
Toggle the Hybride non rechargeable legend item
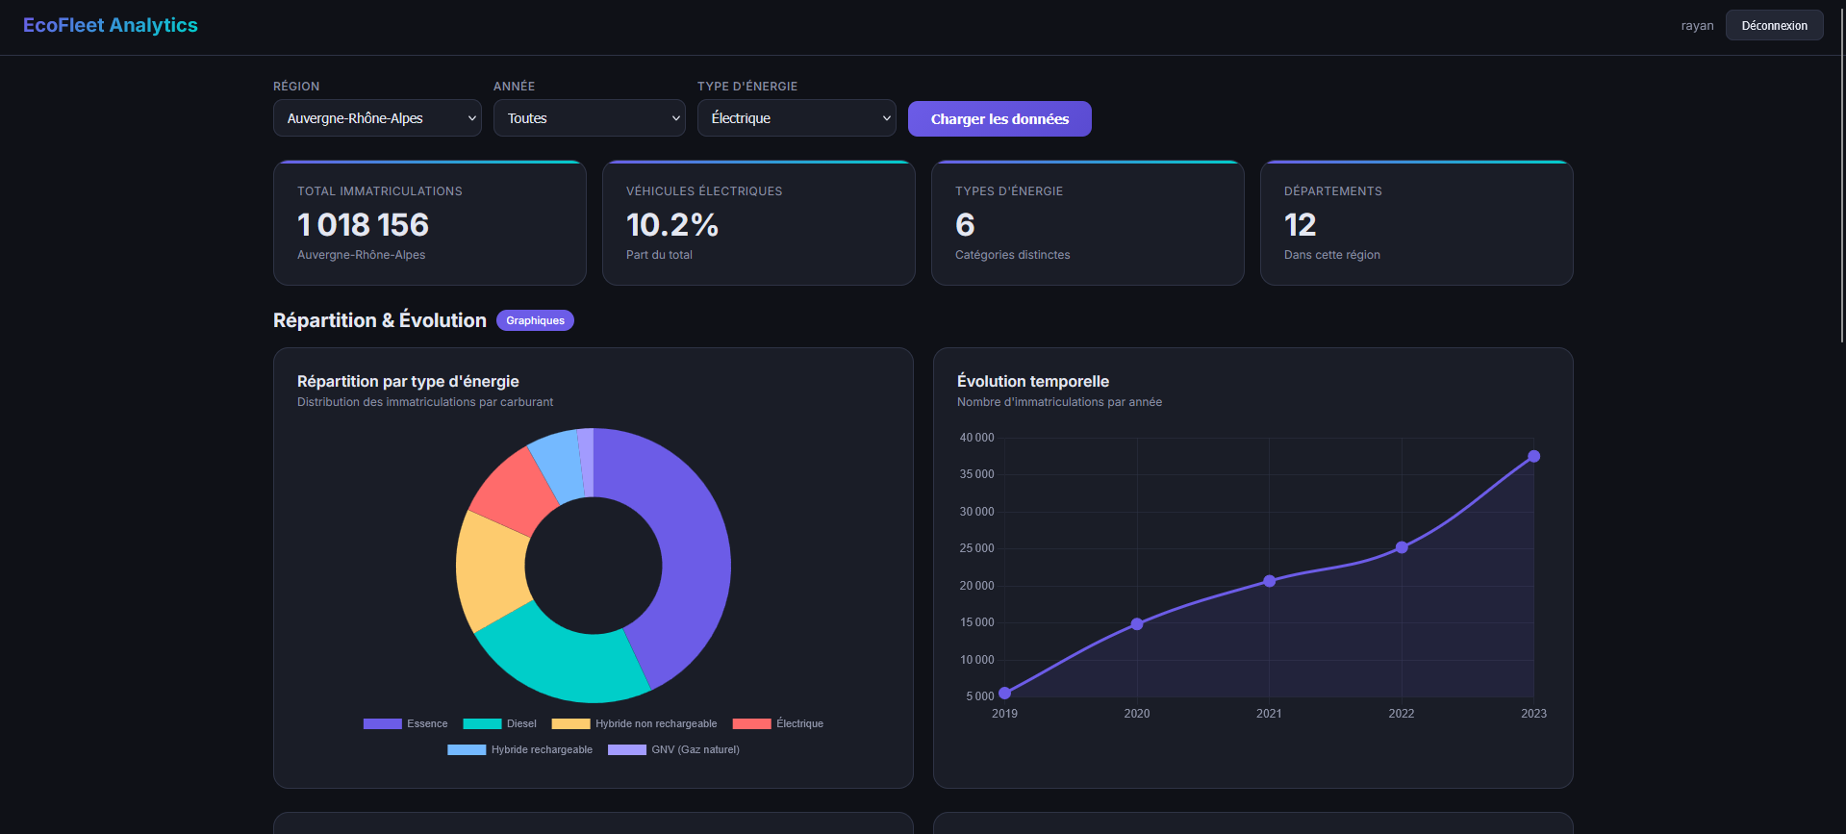point(634,723)
